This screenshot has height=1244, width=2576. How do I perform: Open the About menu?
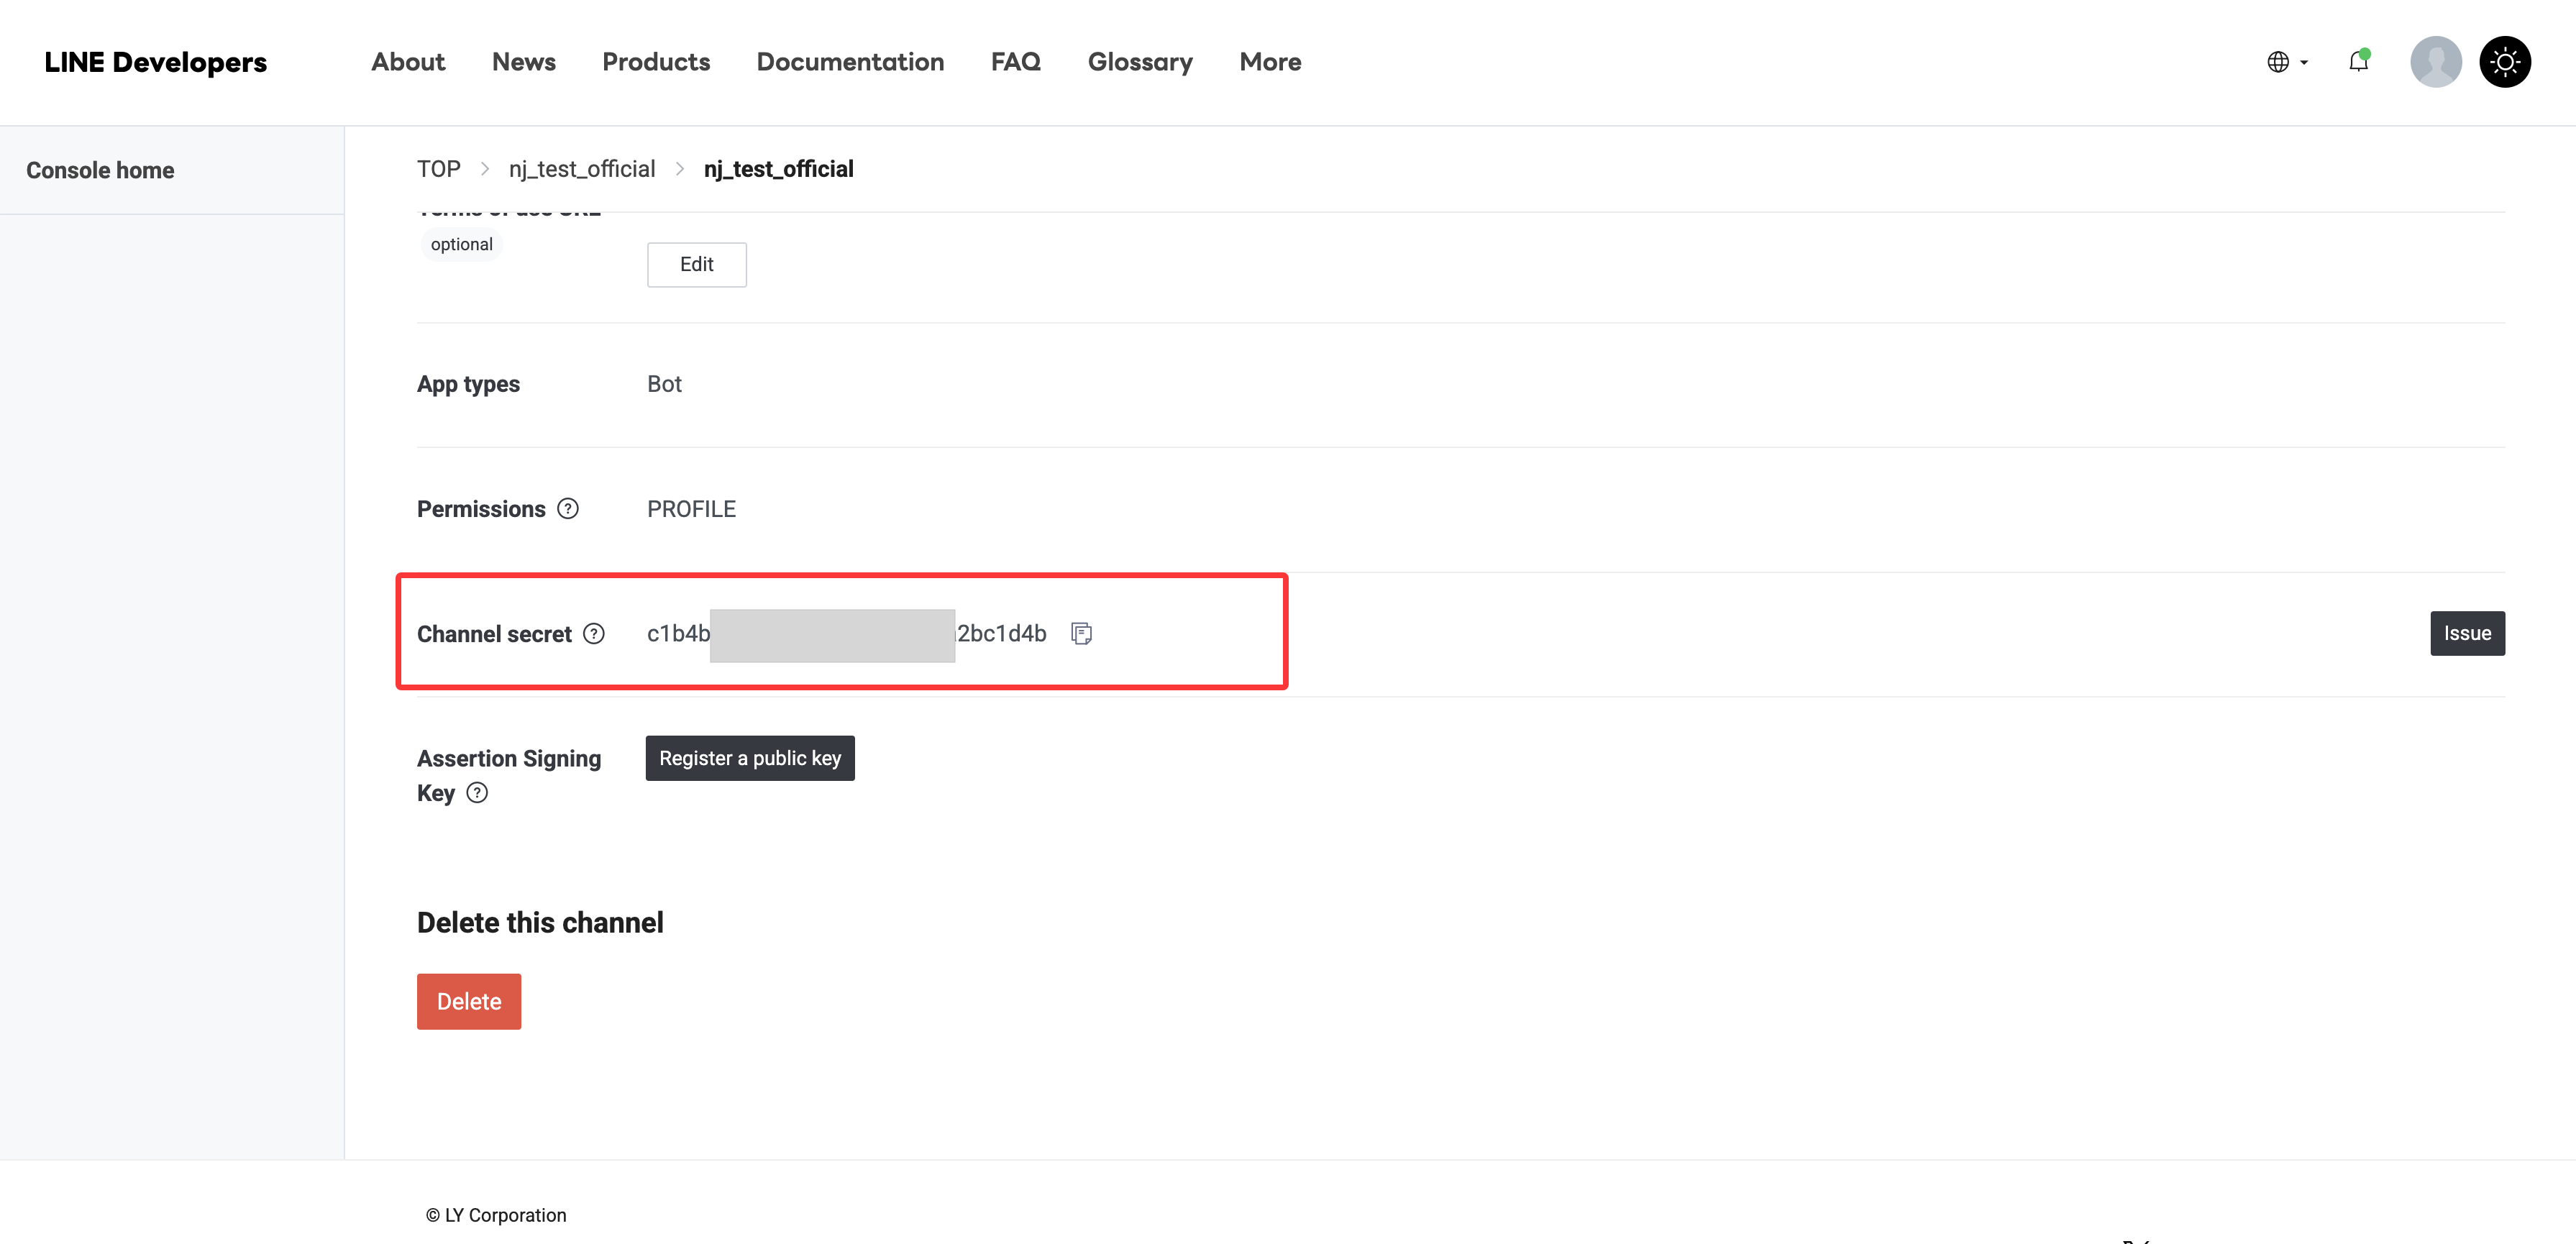click(x=408, y=62)
